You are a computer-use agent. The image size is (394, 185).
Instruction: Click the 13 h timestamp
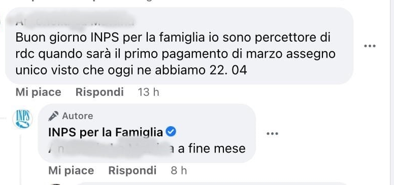148,92
